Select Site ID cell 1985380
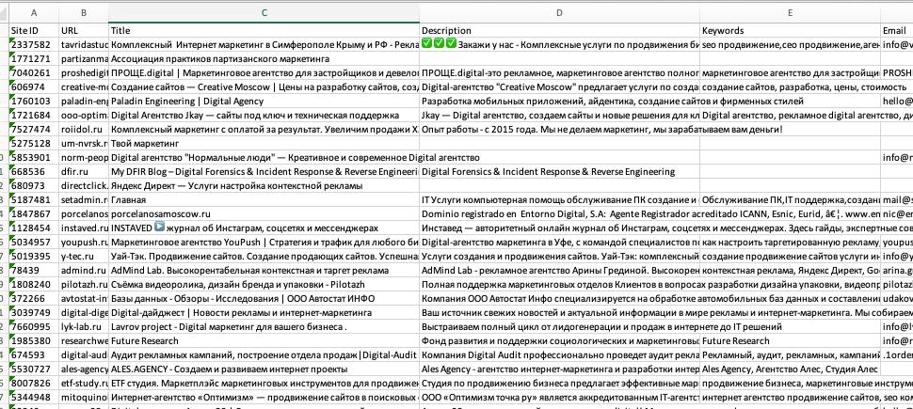913x409 pixels. click(34, 341)
